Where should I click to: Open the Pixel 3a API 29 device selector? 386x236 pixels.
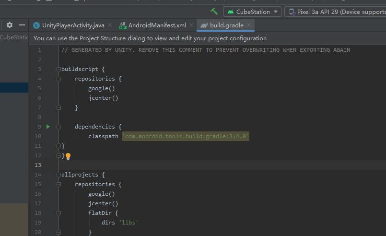click(x=336, y=12)
